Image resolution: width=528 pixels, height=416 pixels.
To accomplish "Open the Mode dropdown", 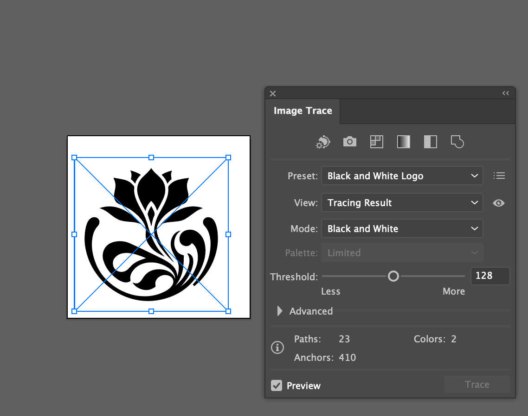I will (402, 229).
